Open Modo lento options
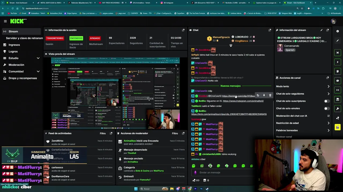The width and height of the screenshot is (343, 192). [x=303, y=86]
